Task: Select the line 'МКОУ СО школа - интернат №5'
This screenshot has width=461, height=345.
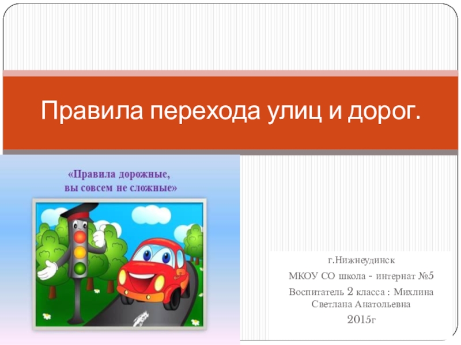Action: point(361,276)
